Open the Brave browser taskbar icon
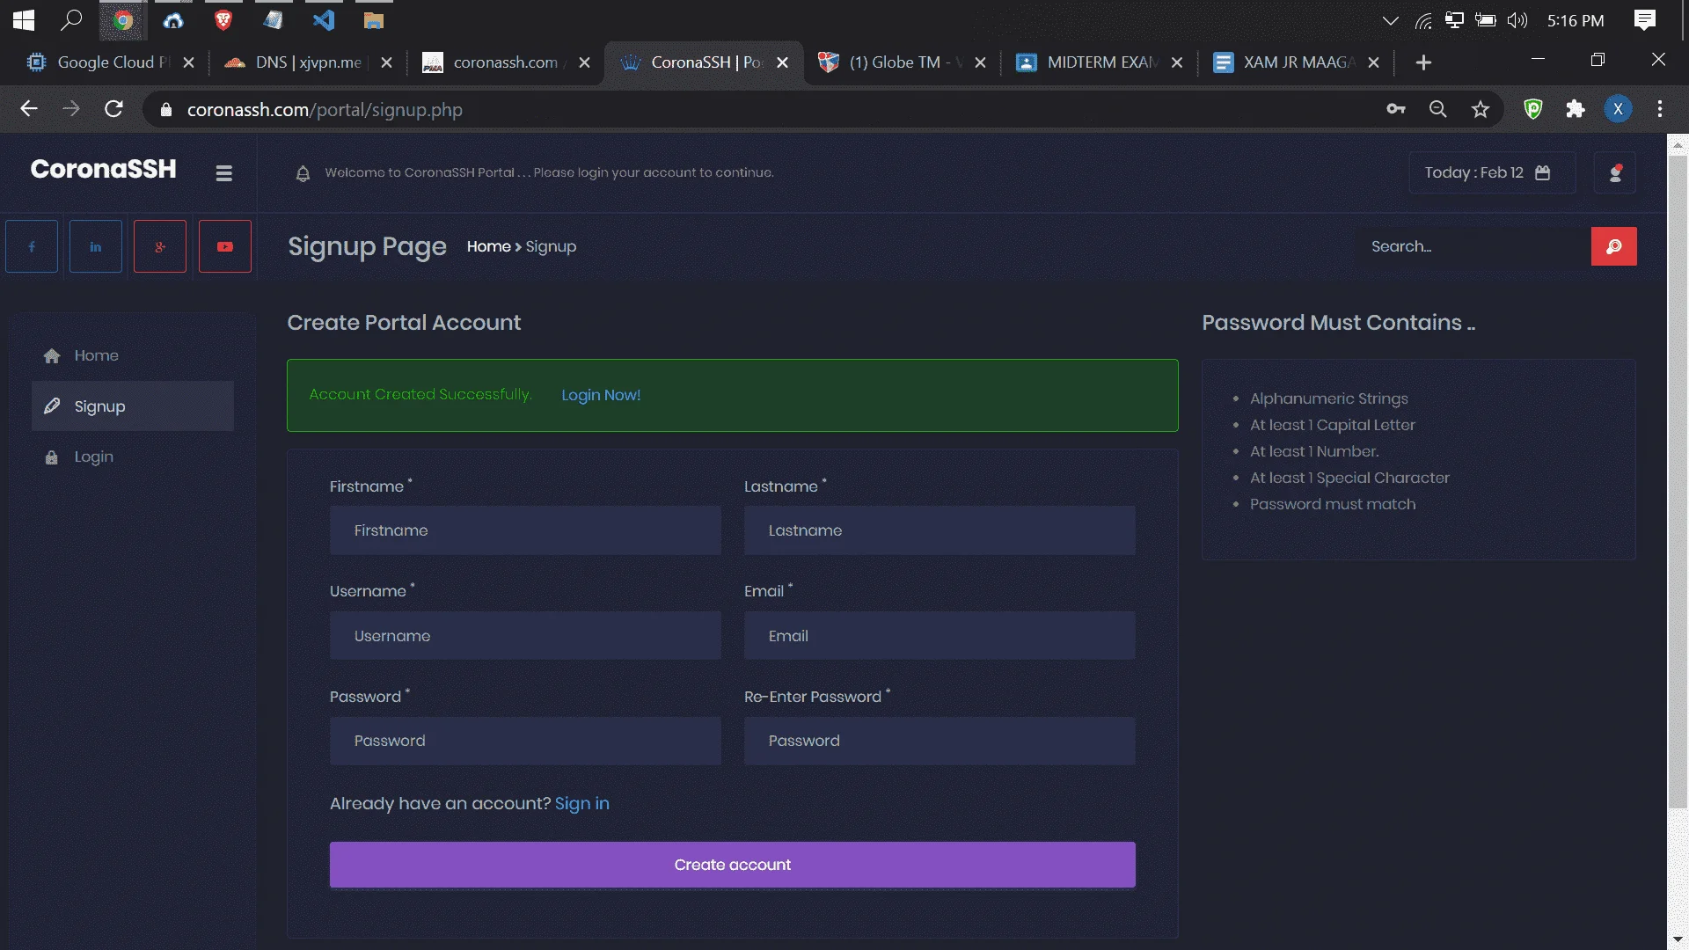Viewport: 1689px width, 950px height. click(x=223, y=19)
